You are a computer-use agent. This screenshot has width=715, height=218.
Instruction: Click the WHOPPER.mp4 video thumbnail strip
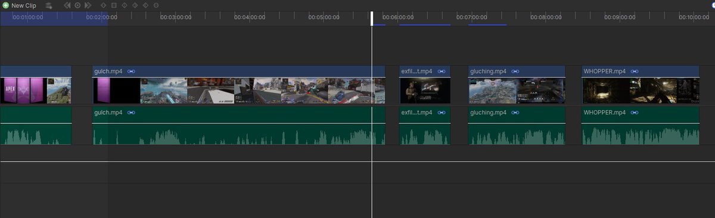641,91
